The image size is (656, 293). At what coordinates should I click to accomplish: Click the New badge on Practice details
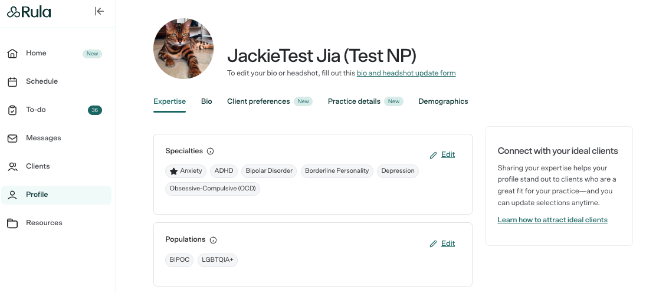tap(393, 101)
